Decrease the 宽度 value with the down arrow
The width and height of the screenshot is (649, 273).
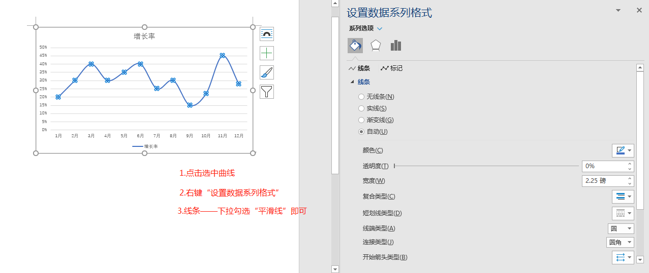[630, 183]
